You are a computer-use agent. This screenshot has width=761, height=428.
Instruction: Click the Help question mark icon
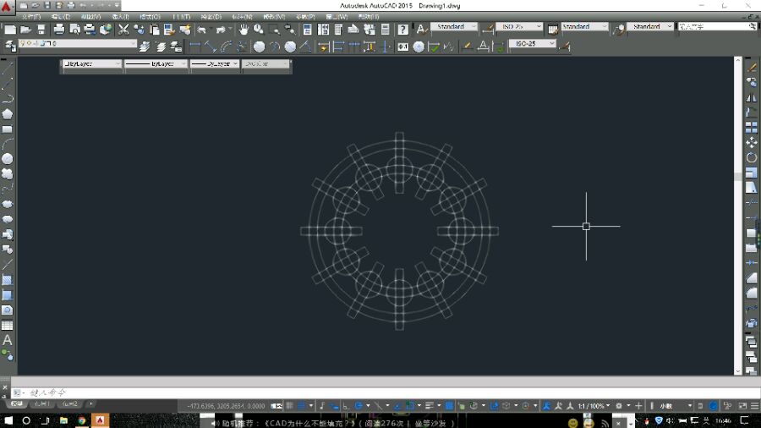tap(402, 30)
